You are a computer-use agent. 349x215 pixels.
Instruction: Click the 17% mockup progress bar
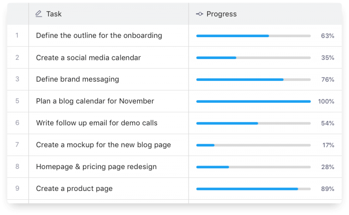coord(253,145)
